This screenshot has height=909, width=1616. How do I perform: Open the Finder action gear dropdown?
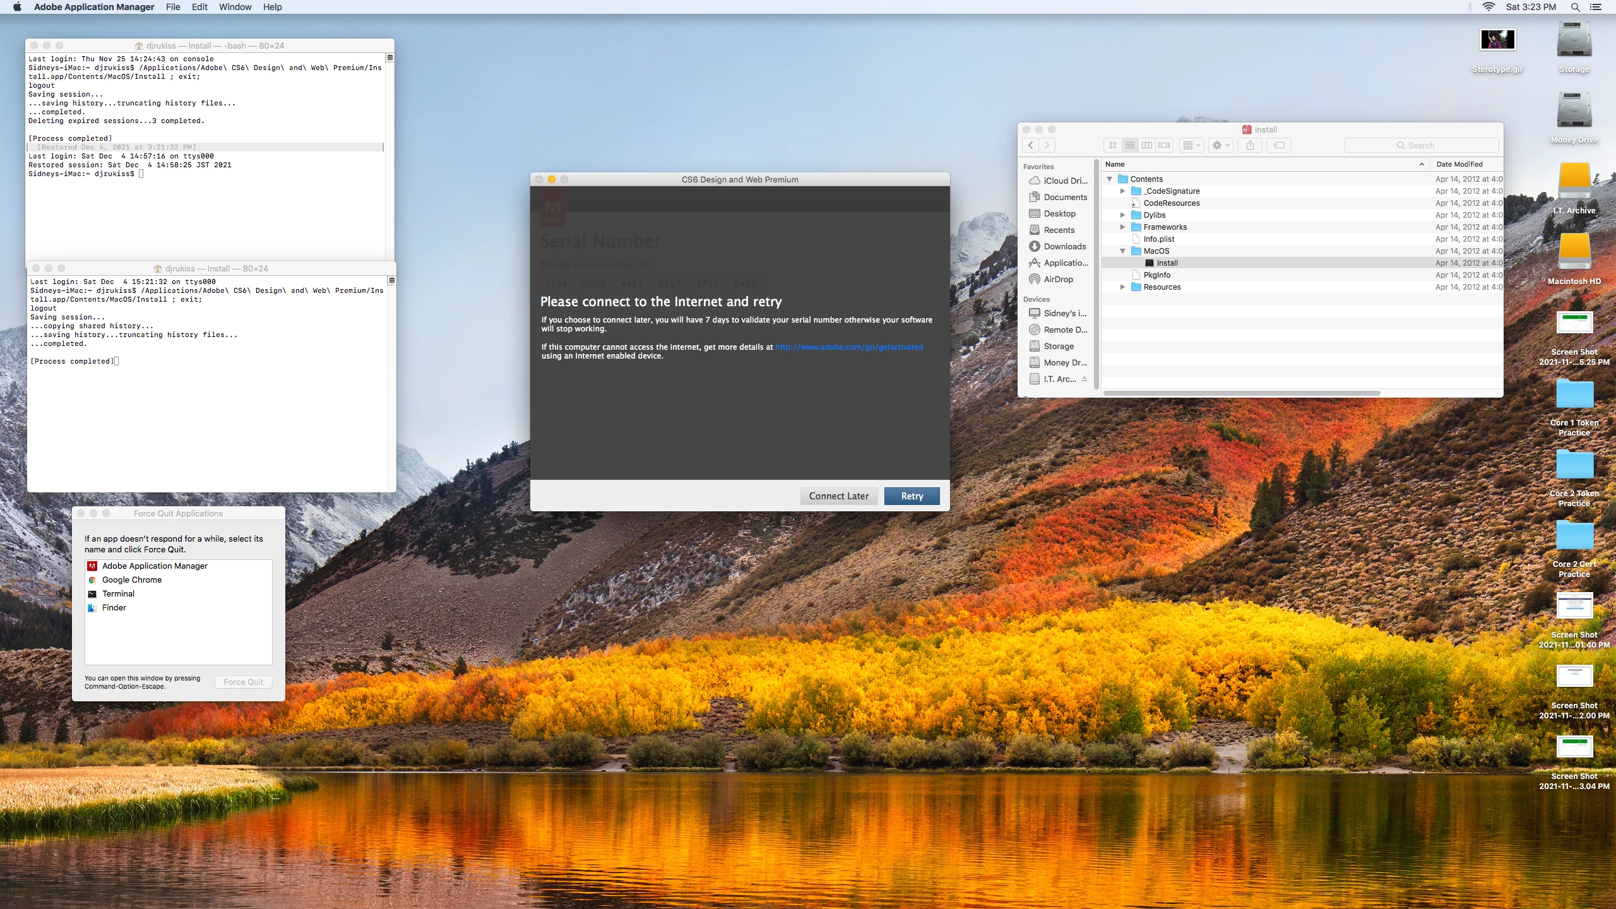pos(1221,145)
